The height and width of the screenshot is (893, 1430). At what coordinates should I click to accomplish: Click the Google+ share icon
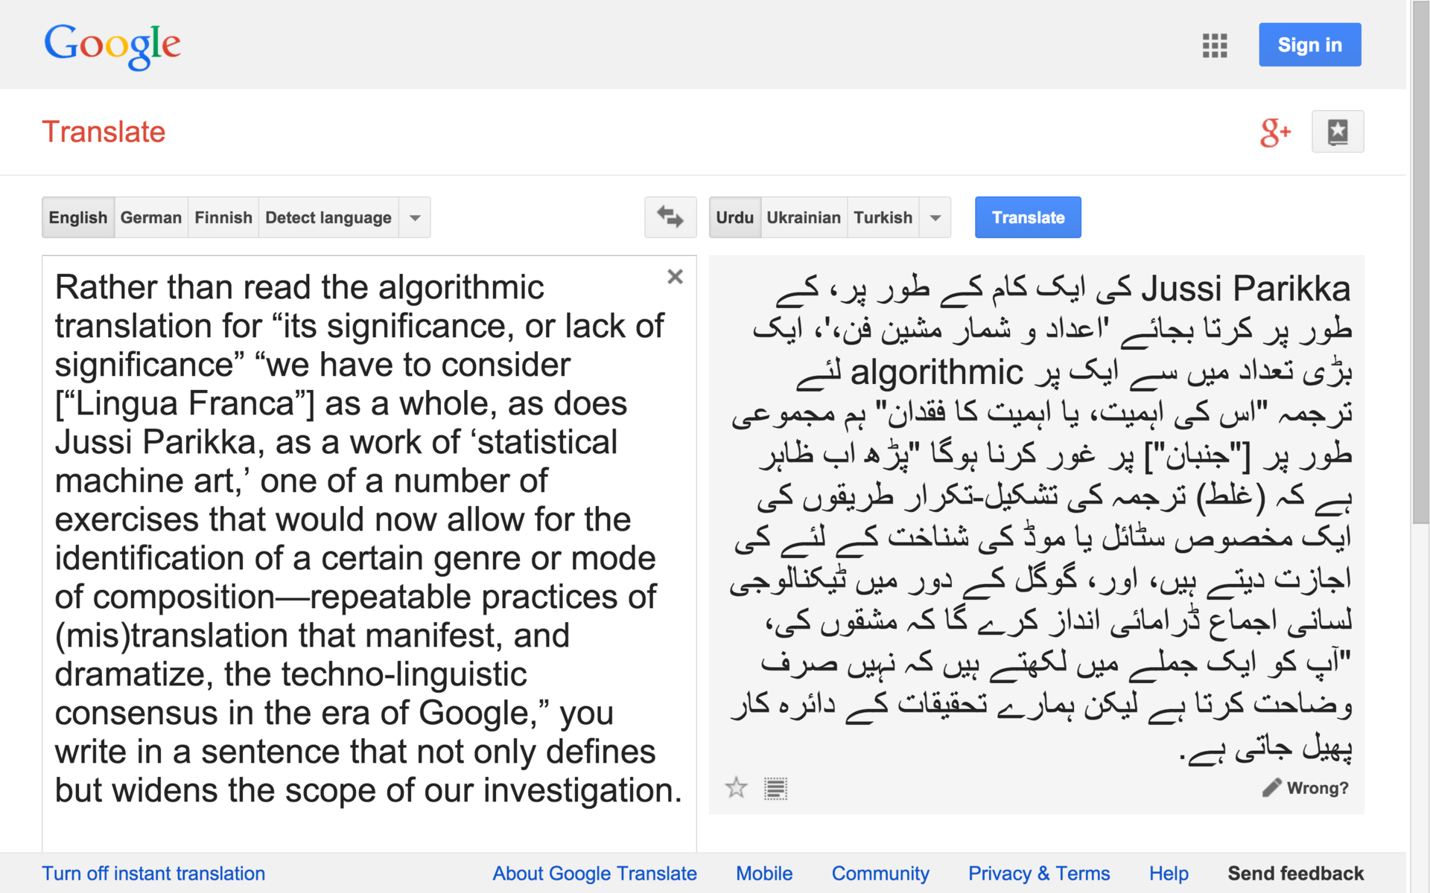tap(1274, 132)
